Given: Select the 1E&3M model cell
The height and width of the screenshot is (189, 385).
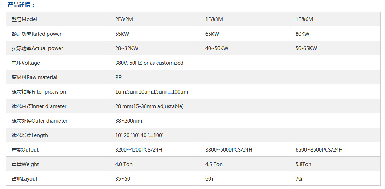Looking at the screenshot, I should tap(245, 19).
